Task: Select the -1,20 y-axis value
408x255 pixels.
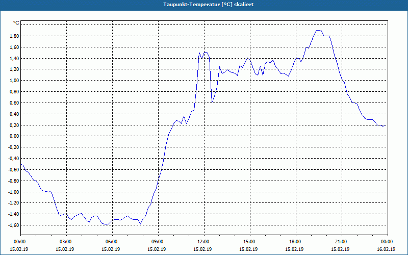Action: point(14,203)
